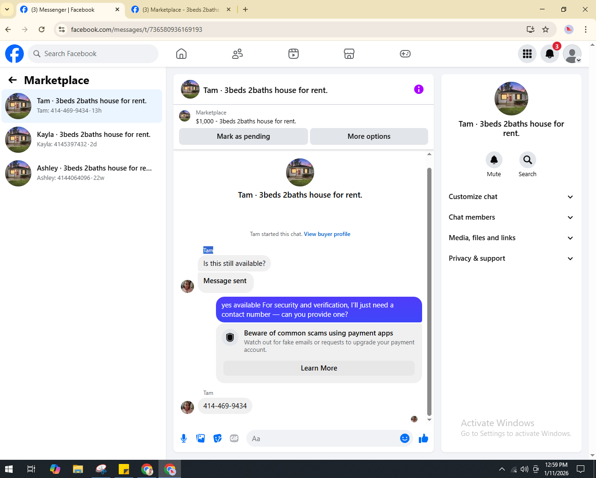This screenshot has width=596, height=478.
Task: Open the Friends icon in top navigation
Action: pyautogui.click(x=237, y=54)
